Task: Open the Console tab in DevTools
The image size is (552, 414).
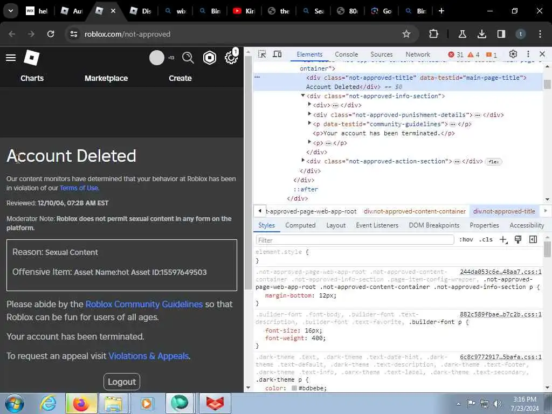Action: coord(346,54)
